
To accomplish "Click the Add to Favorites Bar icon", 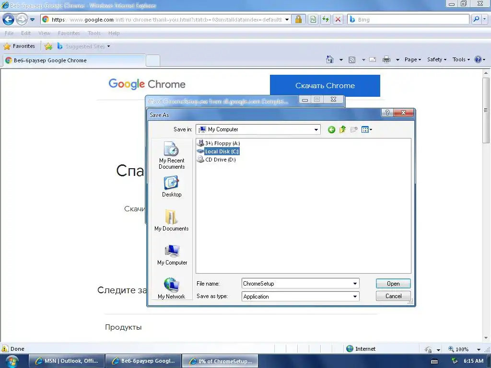I will pos(48,46).
